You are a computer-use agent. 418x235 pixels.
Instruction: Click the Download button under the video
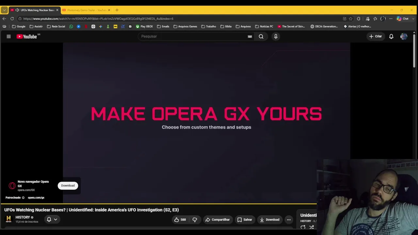270,220
